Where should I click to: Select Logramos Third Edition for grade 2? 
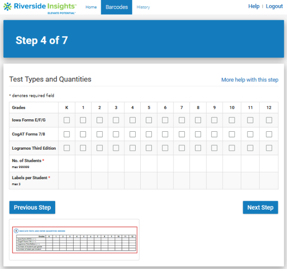(99, 148)
